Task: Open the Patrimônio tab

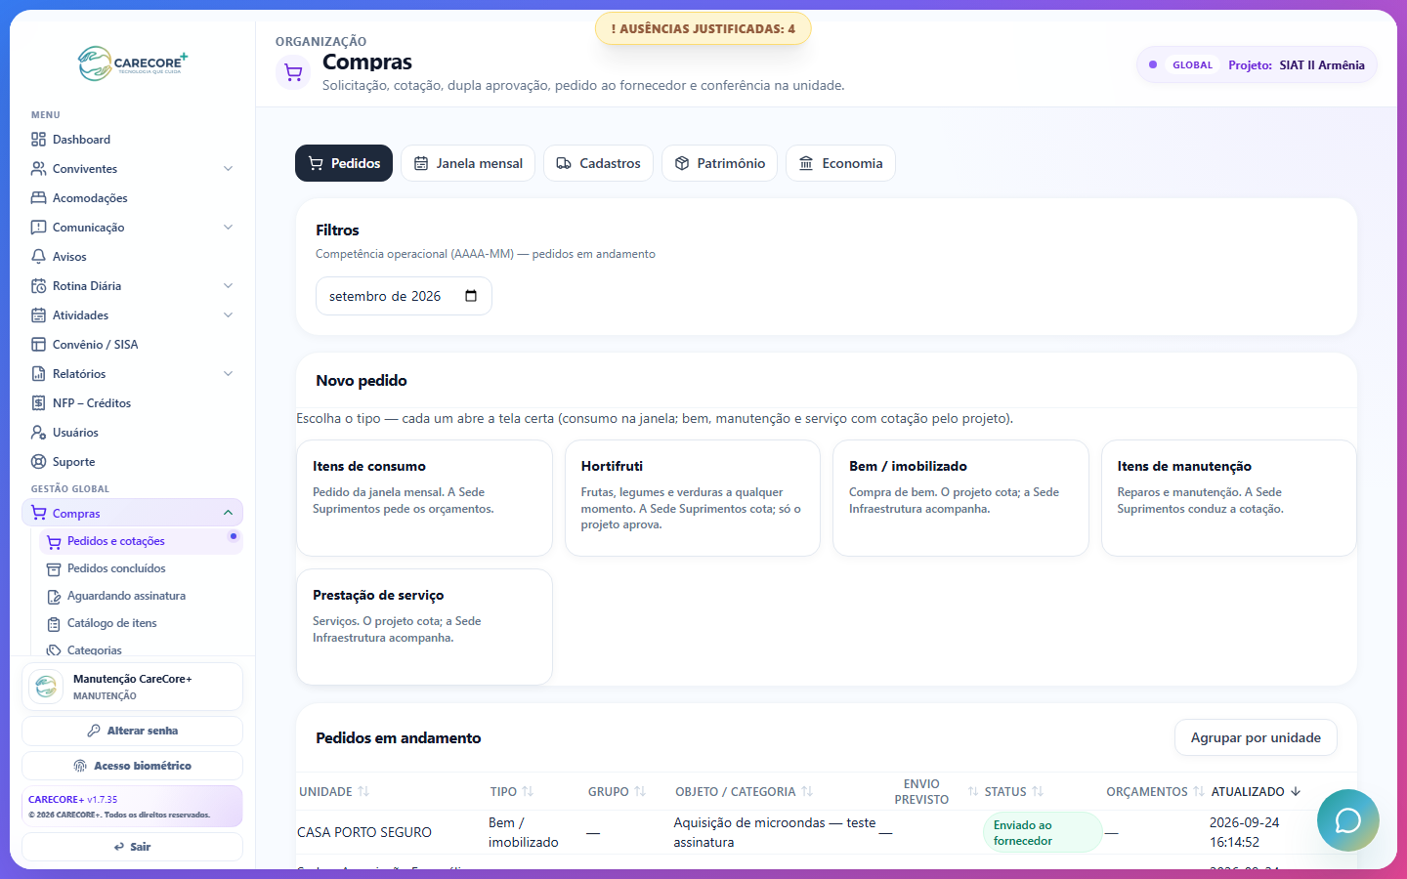Action: [719, 163]
